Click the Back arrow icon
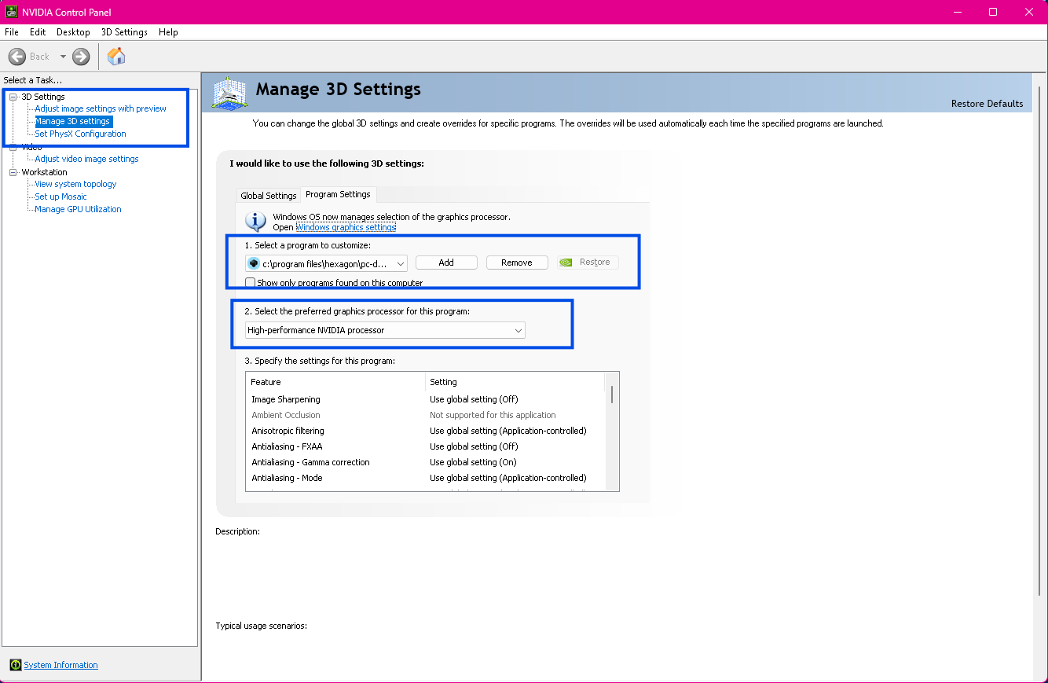Viewport: 1048px width, 683px height. point(17,57)
